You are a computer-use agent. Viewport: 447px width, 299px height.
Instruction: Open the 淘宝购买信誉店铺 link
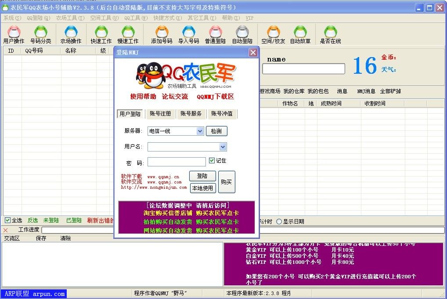pos(168,213)
